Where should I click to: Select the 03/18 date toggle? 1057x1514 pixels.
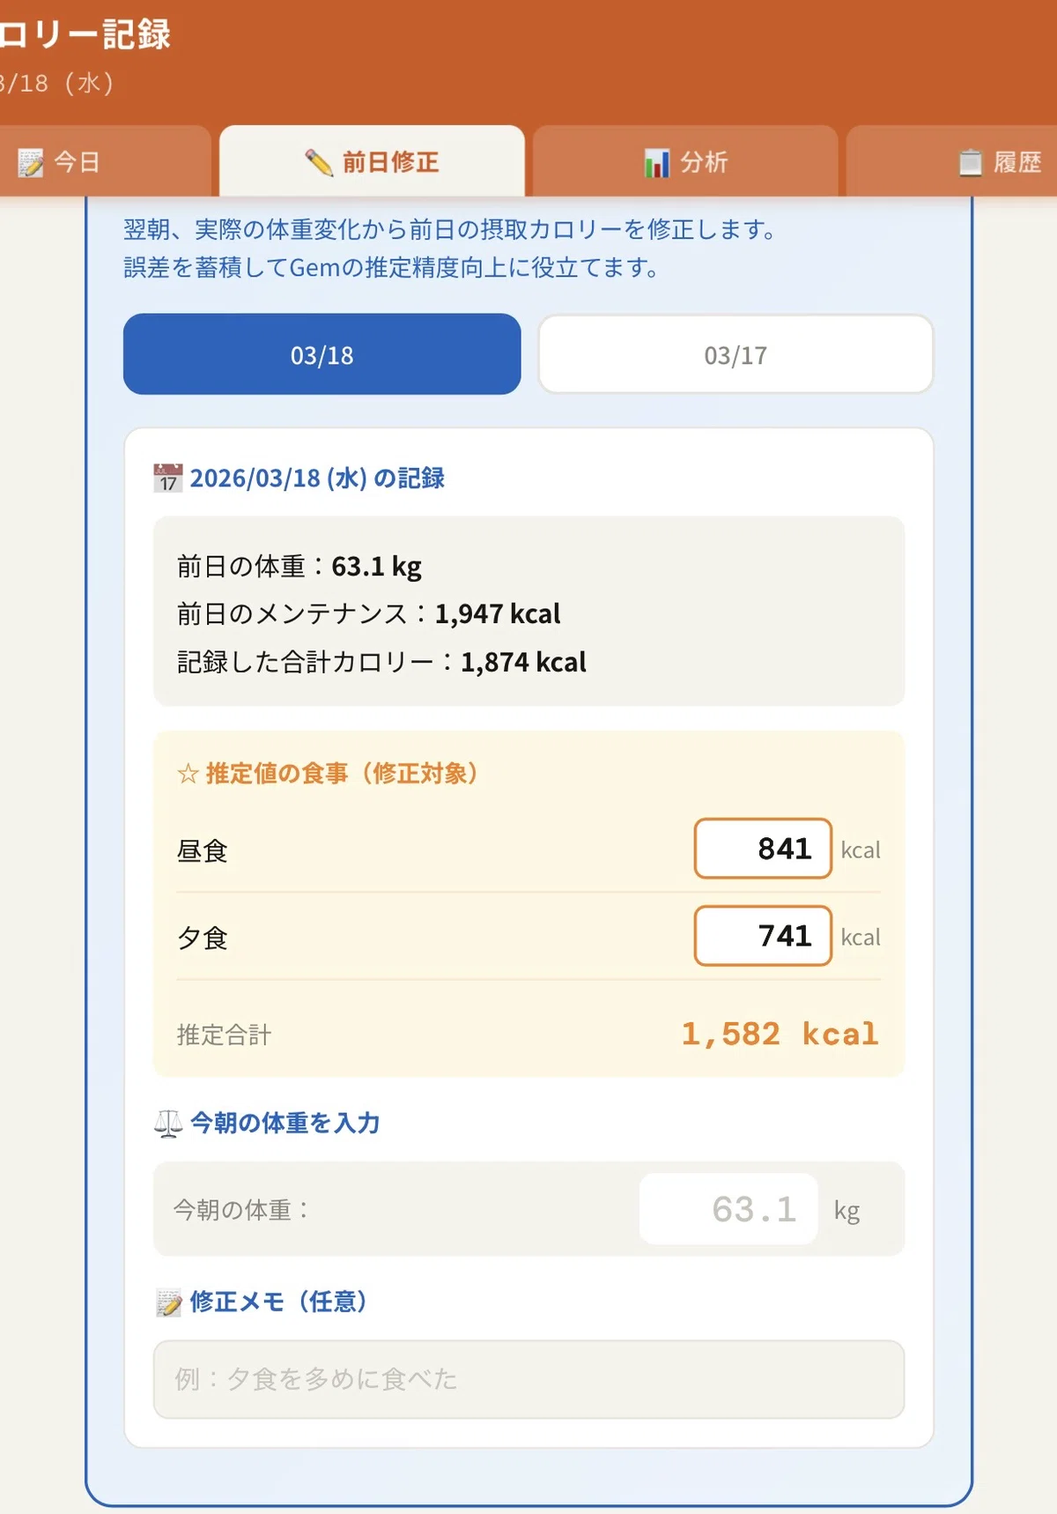click(x=322, y=354)
